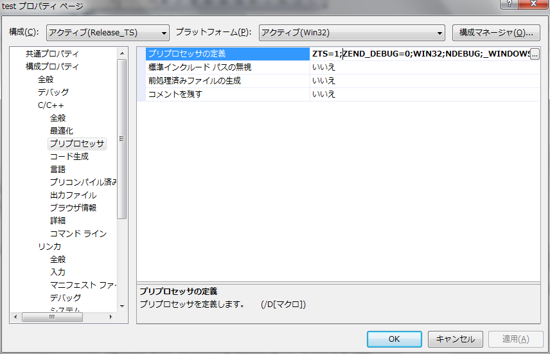Click the tree's horizontal scrollbar right arrow
This screenshot has height=354, width=550.
(112, 317)
